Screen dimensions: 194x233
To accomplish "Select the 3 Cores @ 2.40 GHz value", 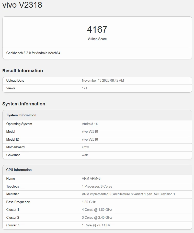I will (97, 218).
